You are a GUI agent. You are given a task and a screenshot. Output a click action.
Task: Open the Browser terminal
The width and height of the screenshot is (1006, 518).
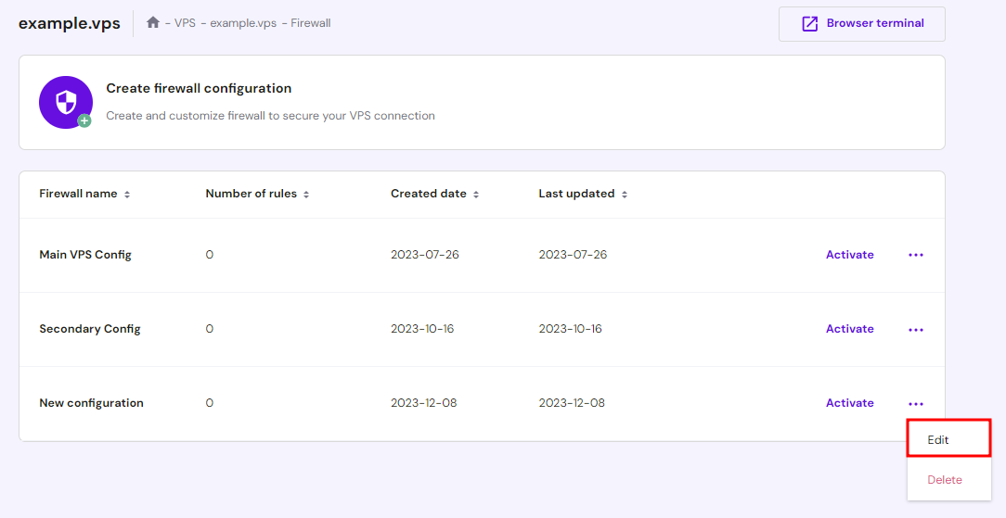(874, 24)
